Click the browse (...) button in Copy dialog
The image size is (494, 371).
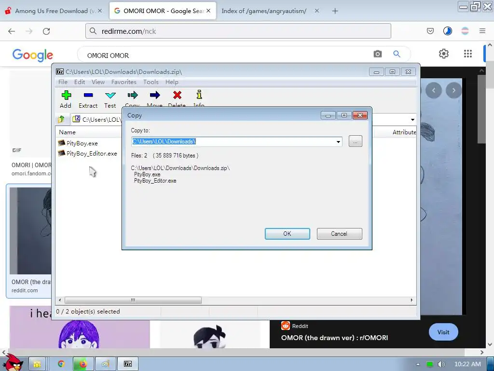[x=356, y=142]
